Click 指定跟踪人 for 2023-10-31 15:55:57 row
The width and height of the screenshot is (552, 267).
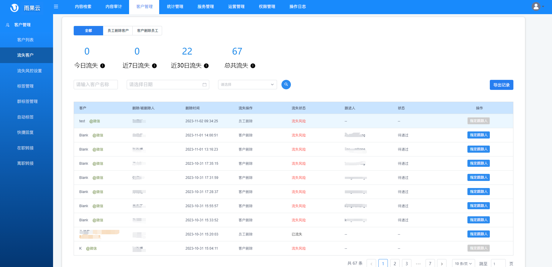[x=479, y=206]
